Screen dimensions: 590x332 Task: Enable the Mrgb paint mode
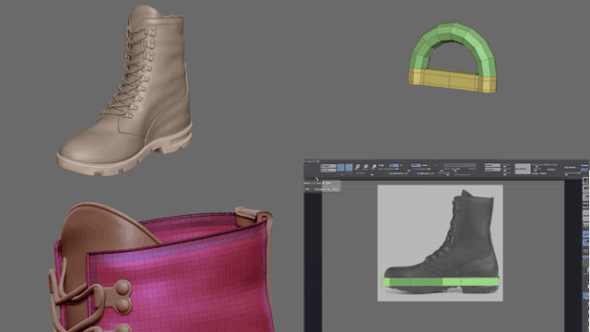381,165
